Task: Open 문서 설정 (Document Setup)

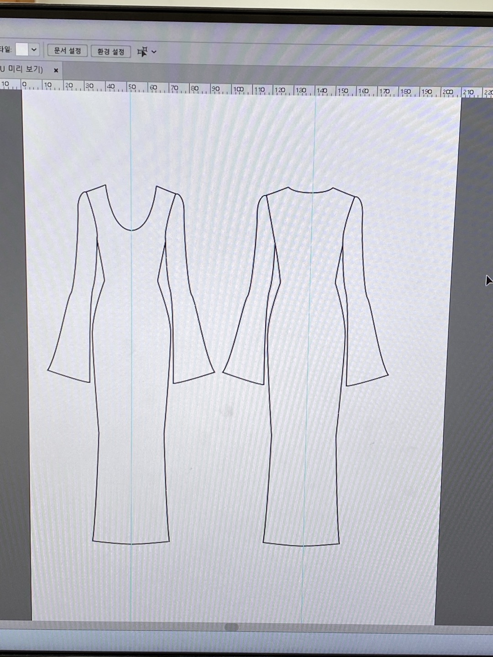Action: (x=68, y=51)
